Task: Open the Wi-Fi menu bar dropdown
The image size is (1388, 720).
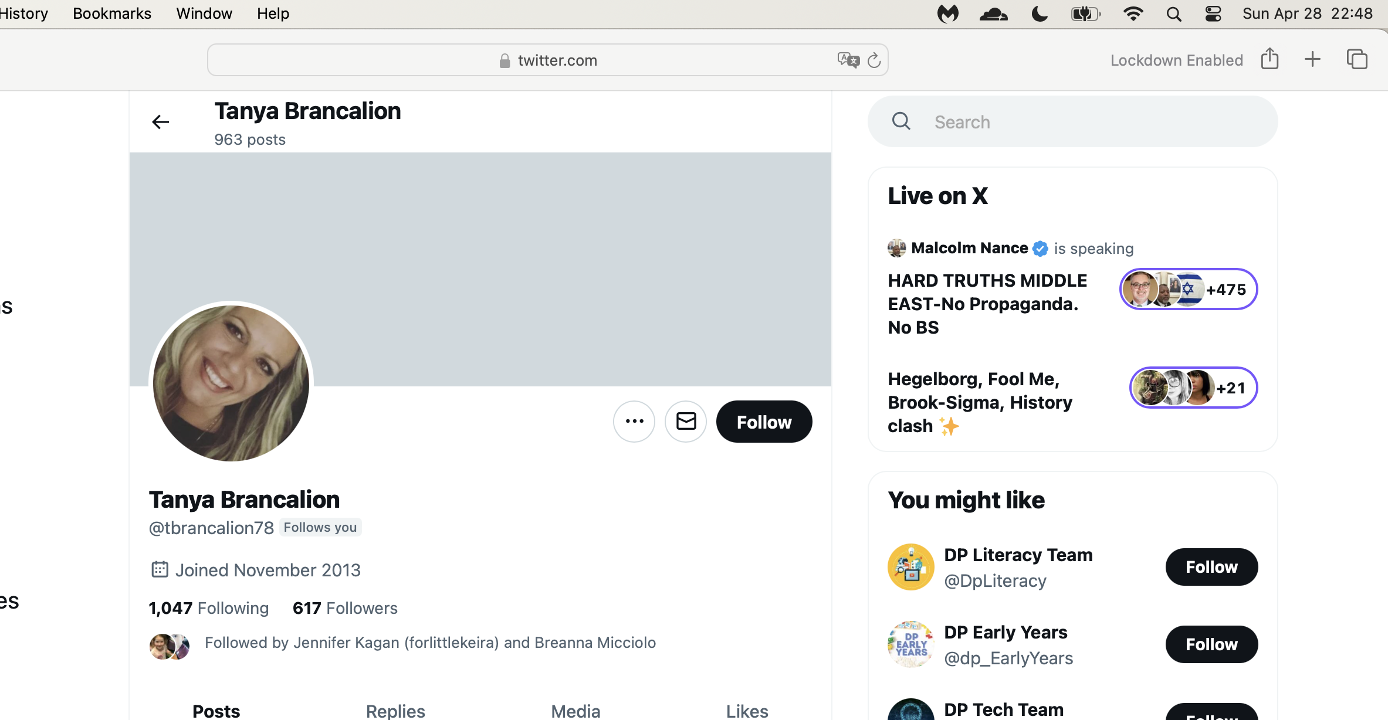Action: (x=1133, y=13)
